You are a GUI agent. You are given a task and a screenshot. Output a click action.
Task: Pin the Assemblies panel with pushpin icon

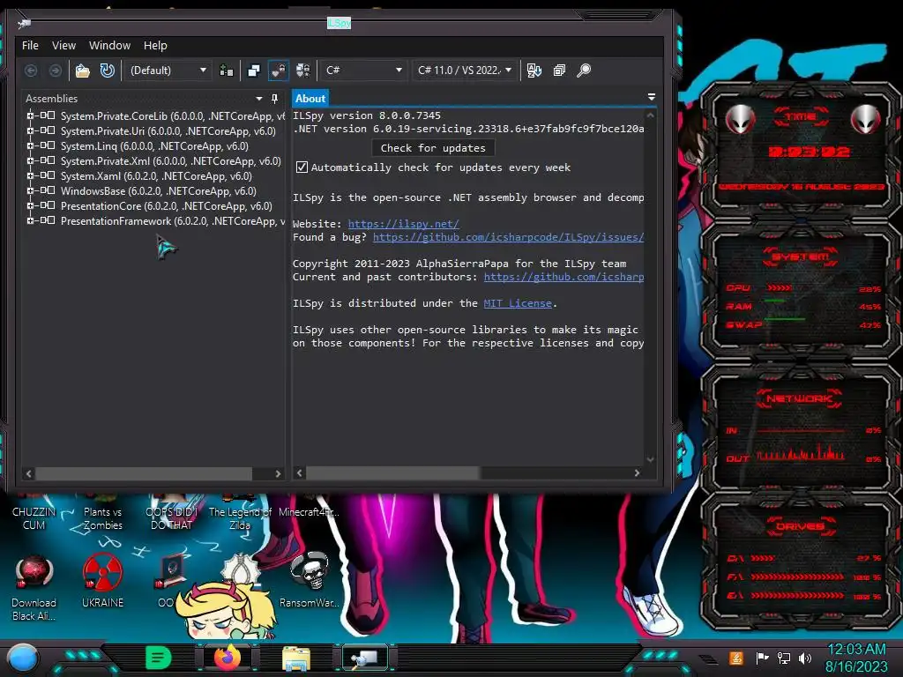(x=275, y=99)
